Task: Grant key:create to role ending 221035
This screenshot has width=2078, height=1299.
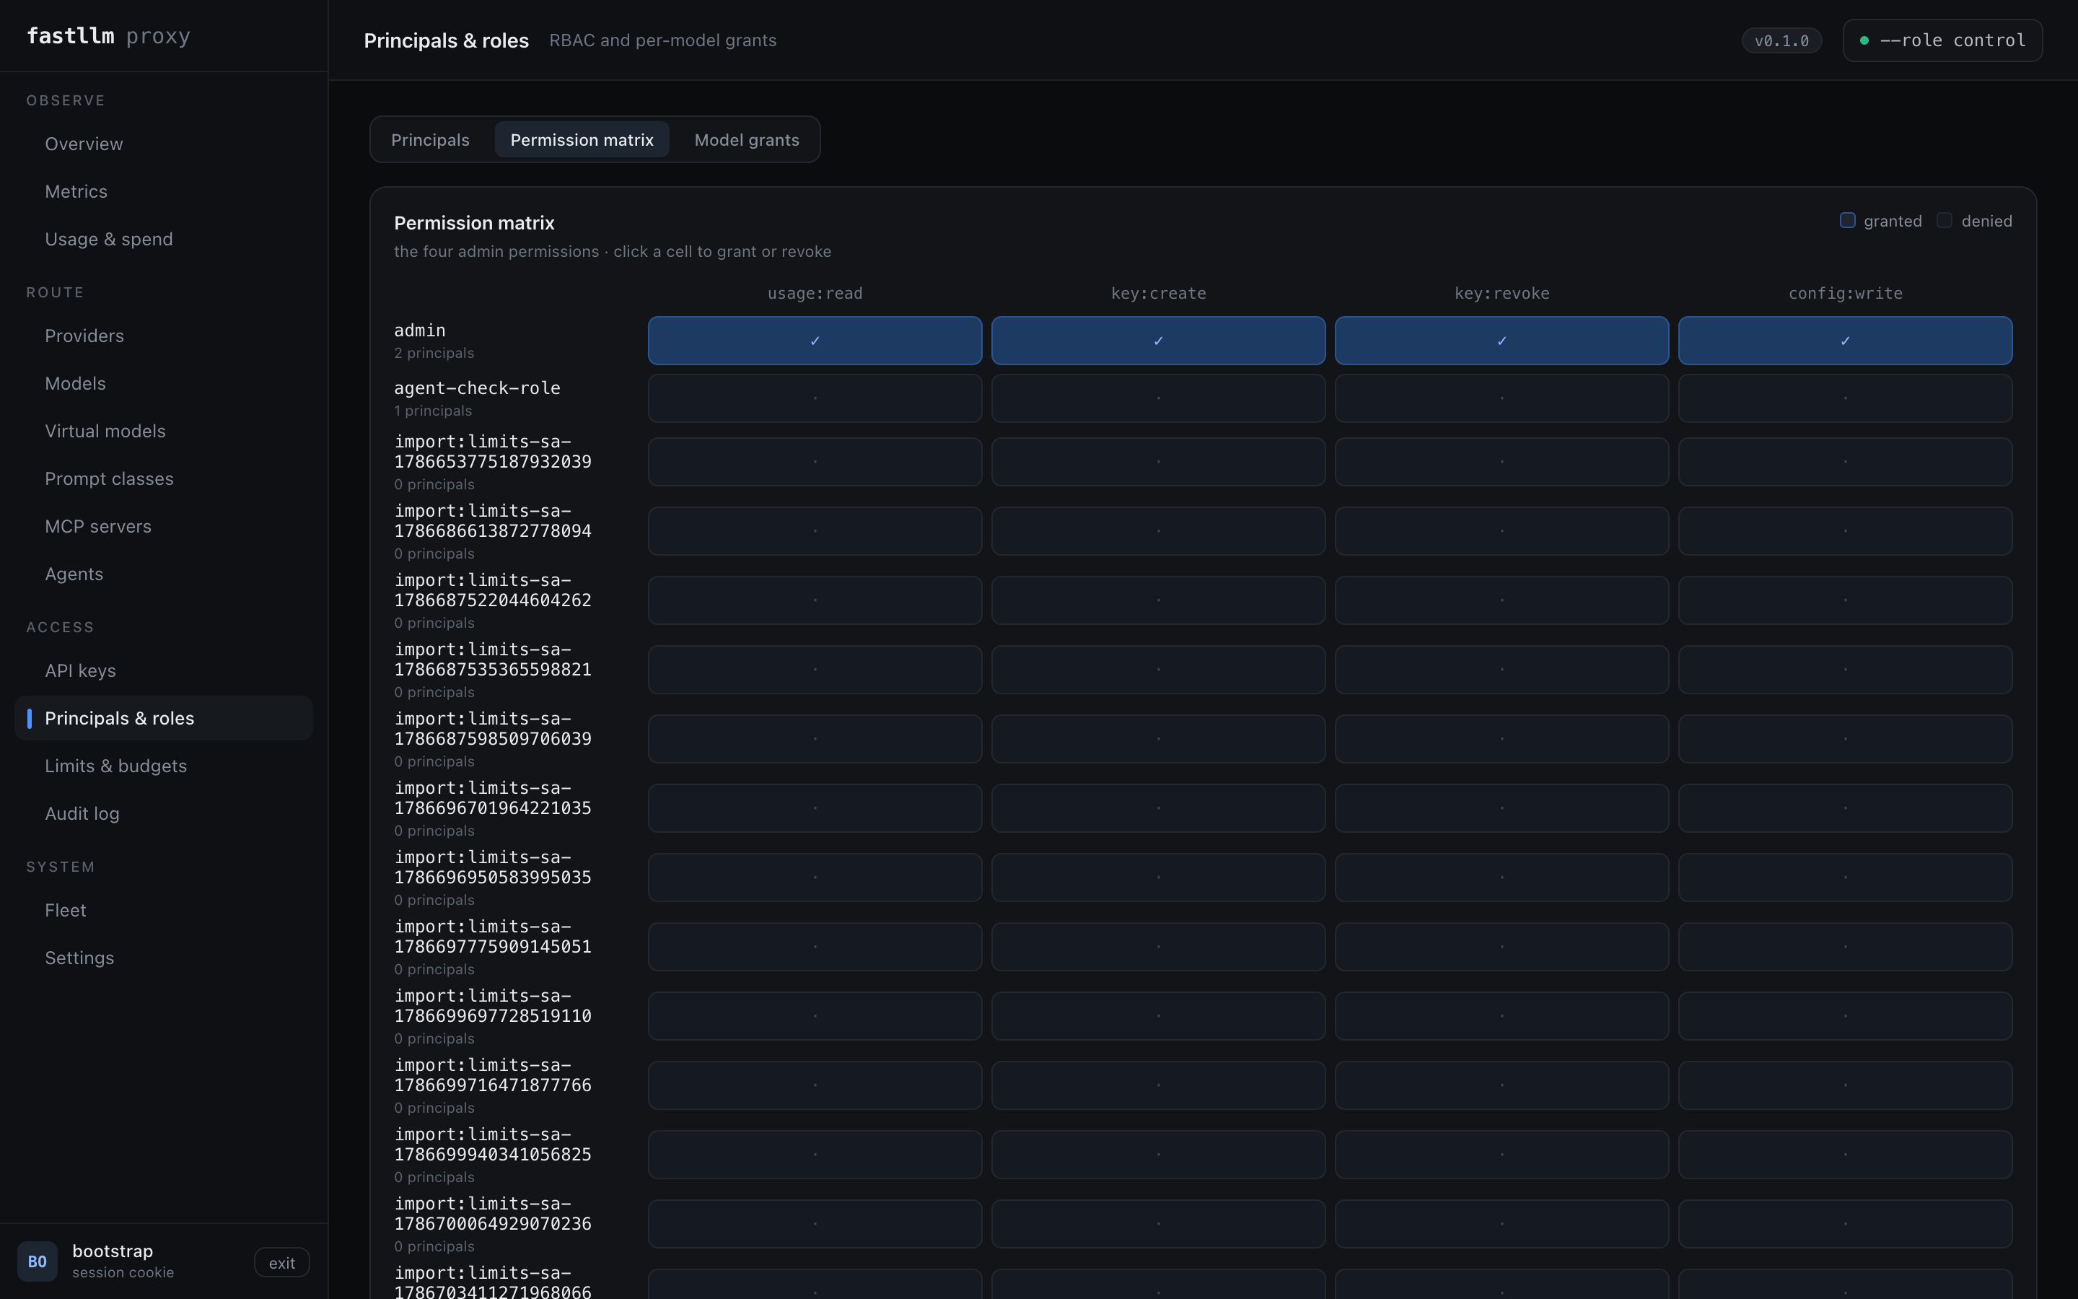Action: point(1158,808)
